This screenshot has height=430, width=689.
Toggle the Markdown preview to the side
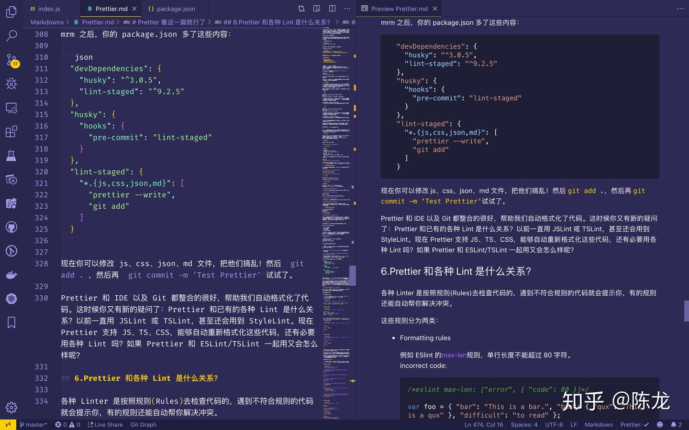316,8
